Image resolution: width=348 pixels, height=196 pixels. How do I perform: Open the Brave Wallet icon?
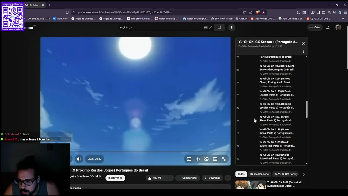(324, 12)
